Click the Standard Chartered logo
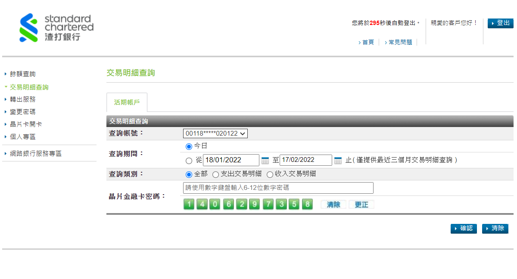The image size is (517, 279). click(x=56, y=28)
